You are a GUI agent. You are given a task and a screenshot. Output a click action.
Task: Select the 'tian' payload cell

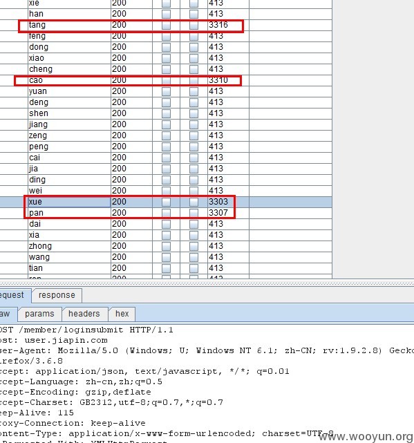pyautogui.click(x=69, y=268)
